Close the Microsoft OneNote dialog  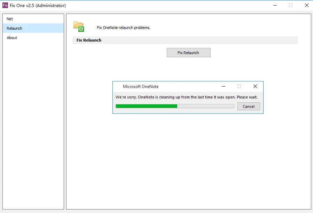(255, 86)
